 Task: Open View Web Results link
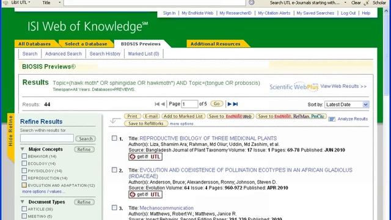click(343, 86)
